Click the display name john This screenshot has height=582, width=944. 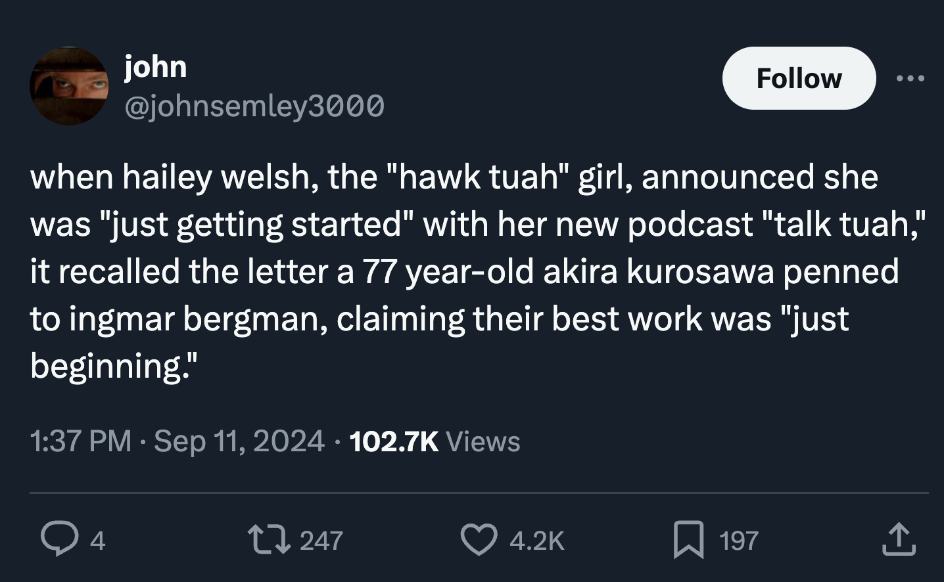click(156, 66)
